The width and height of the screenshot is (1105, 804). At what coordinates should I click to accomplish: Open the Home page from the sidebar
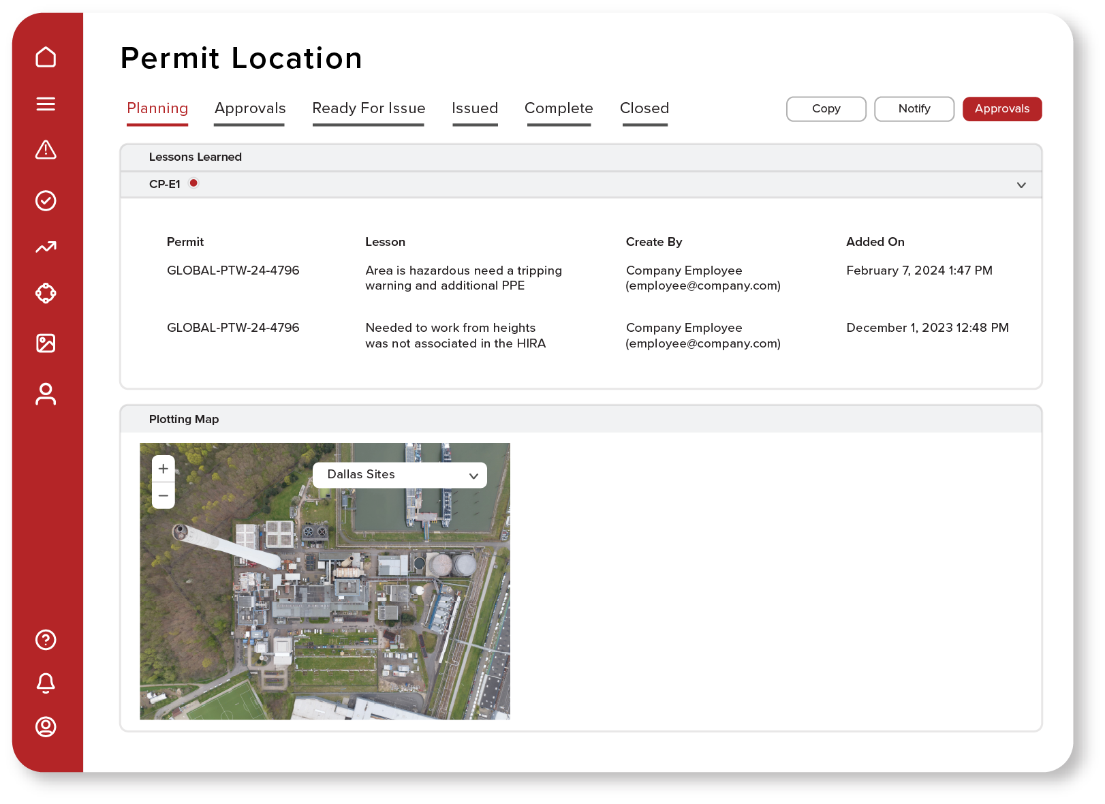[x=46, y=57]
